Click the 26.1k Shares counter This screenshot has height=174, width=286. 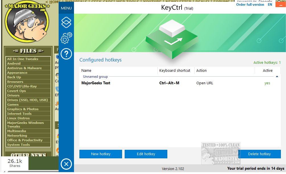(x=15, y=163)
